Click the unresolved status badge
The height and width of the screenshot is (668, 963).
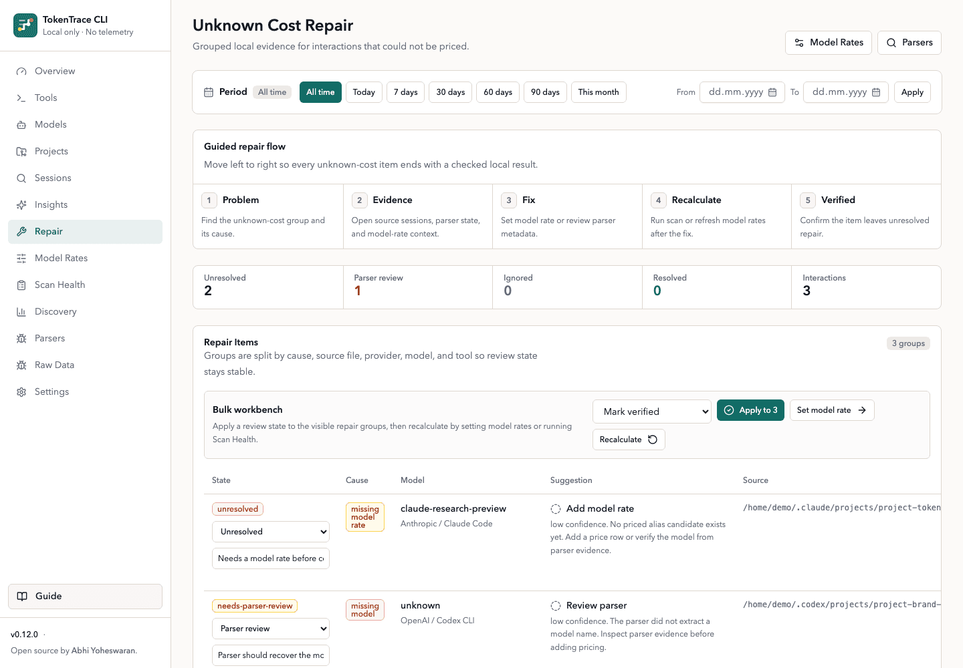[x=238, y=509]
